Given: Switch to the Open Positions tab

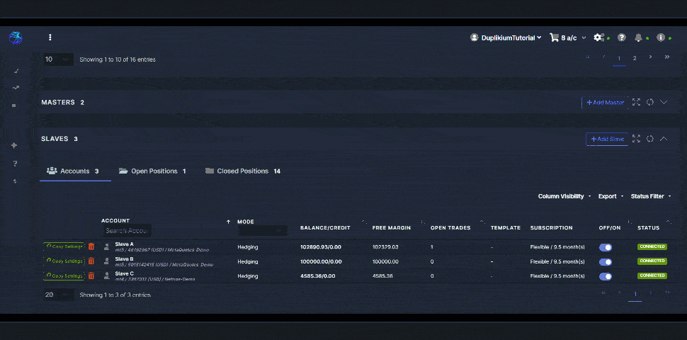Looking at the screenshot, I should coord(152,171).
